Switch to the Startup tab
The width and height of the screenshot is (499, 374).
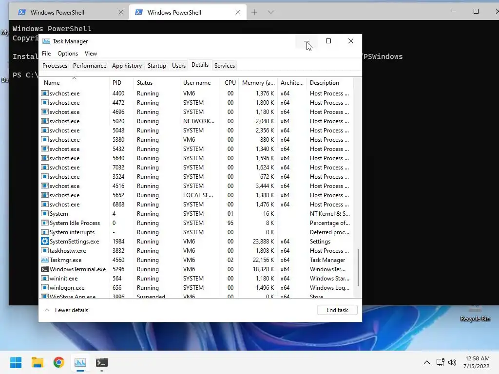pyautogui.click(x=156, y=66)
